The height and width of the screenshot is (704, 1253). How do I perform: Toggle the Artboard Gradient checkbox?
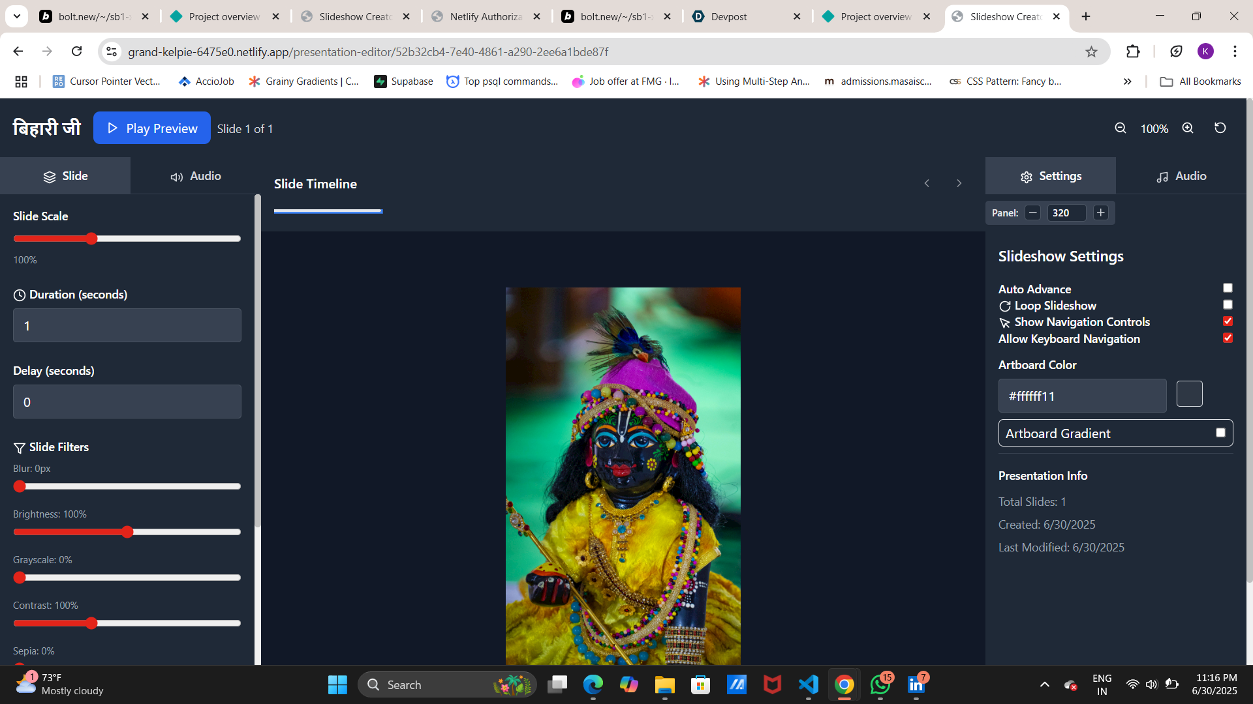pos(1220,433)
